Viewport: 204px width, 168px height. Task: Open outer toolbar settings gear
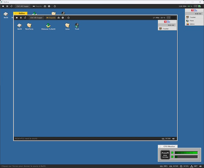[x=49, y=6]
